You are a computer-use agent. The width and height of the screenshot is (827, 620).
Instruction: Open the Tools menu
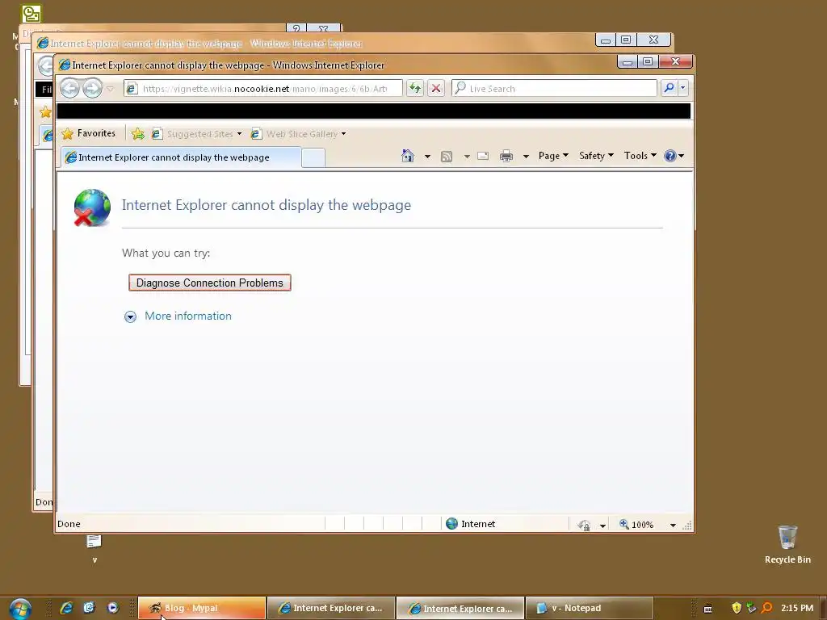(x=640, y=156)
